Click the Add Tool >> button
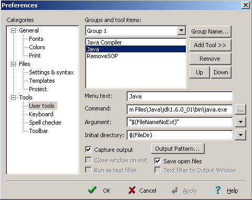Screen dimensions: 252x200 [210, 45]
